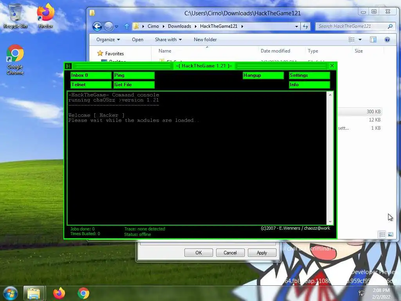Click the Cirno breadcrumb in the address bar
The width and height of the screenshot is (401, 301).
point(153,26)
